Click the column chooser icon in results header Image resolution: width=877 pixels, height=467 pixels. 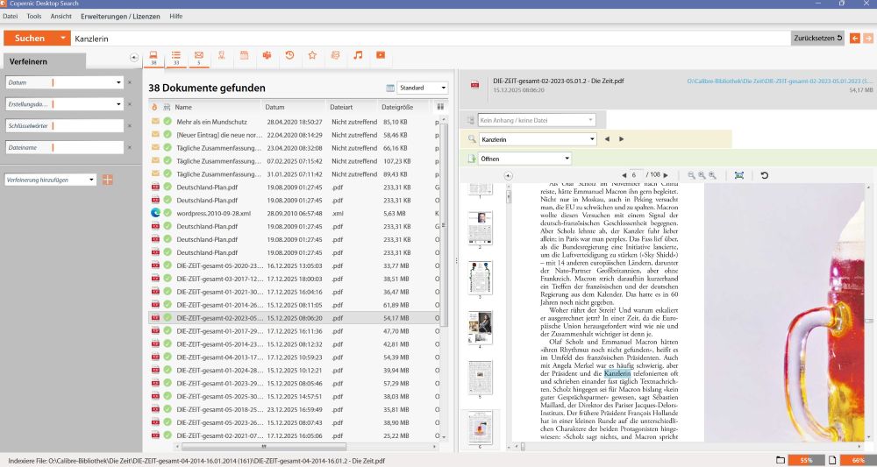[441, 107]
